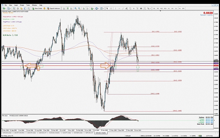Image resolution: width=220 pixels, height=138 pixels.
Task: Open the Indicators list dropdown
Action: [92, 8]
